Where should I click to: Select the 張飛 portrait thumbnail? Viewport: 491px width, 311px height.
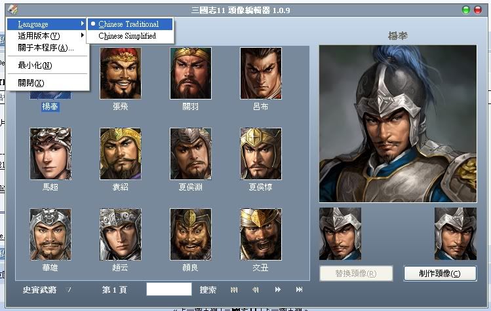[121, 73]
